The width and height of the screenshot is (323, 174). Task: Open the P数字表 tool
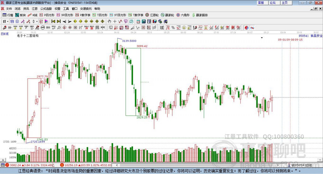(83, 15)
